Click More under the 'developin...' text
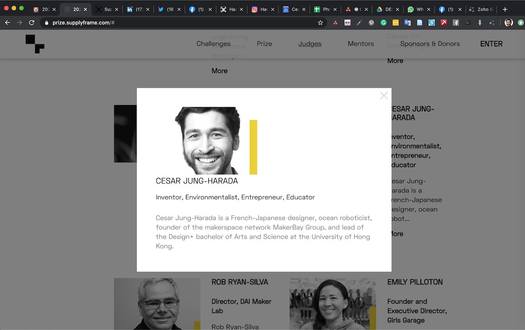Image resolution: width=525 pixels, height=330 pixels. [x=220, y=71]
